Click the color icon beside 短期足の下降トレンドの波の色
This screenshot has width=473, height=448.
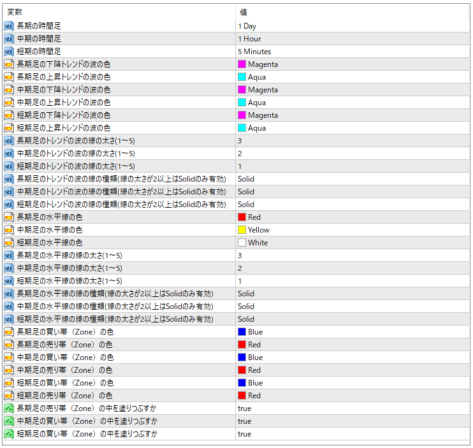(9, 115)
